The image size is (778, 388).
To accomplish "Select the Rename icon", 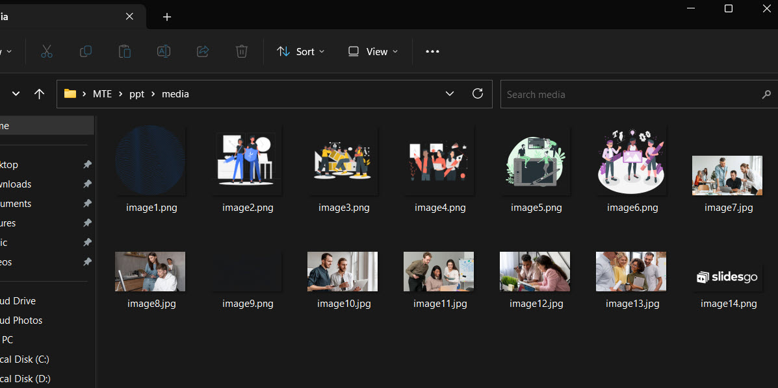I will pos(163,51).
